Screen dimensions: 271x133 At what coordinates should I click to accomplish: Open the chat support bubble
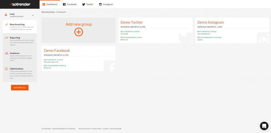point(264,126)
